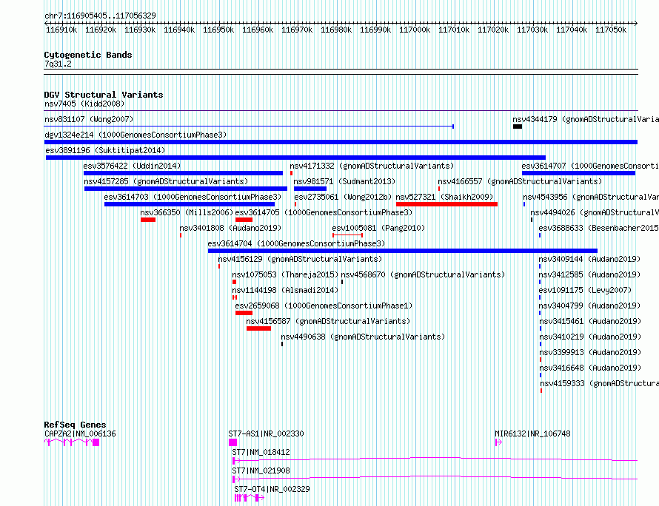This screenshot has height=506, width=659.
Task: Click the esv3891196 (Suktitipat2014) label
Action: point(105,150)
